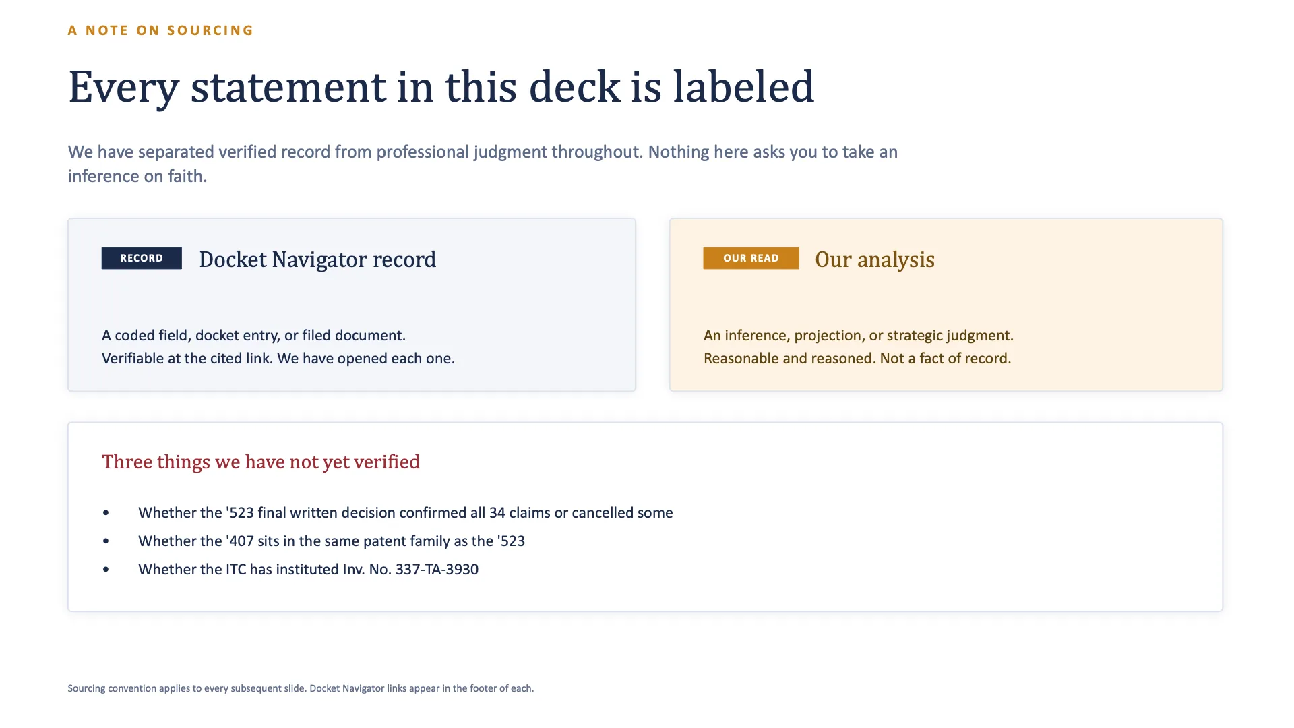Click the bullet about '407 patent family
Image resolution: width=1294 pixels, height=728 pixels.
332,541
